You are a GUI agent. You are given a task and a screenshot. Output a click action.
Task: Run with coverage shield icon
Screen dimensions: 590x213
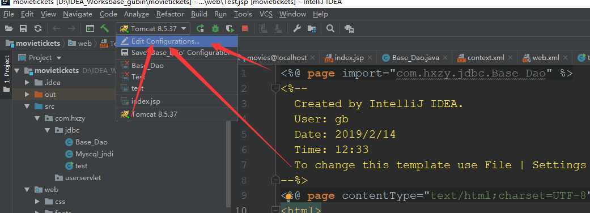click(x=230, y=28)
